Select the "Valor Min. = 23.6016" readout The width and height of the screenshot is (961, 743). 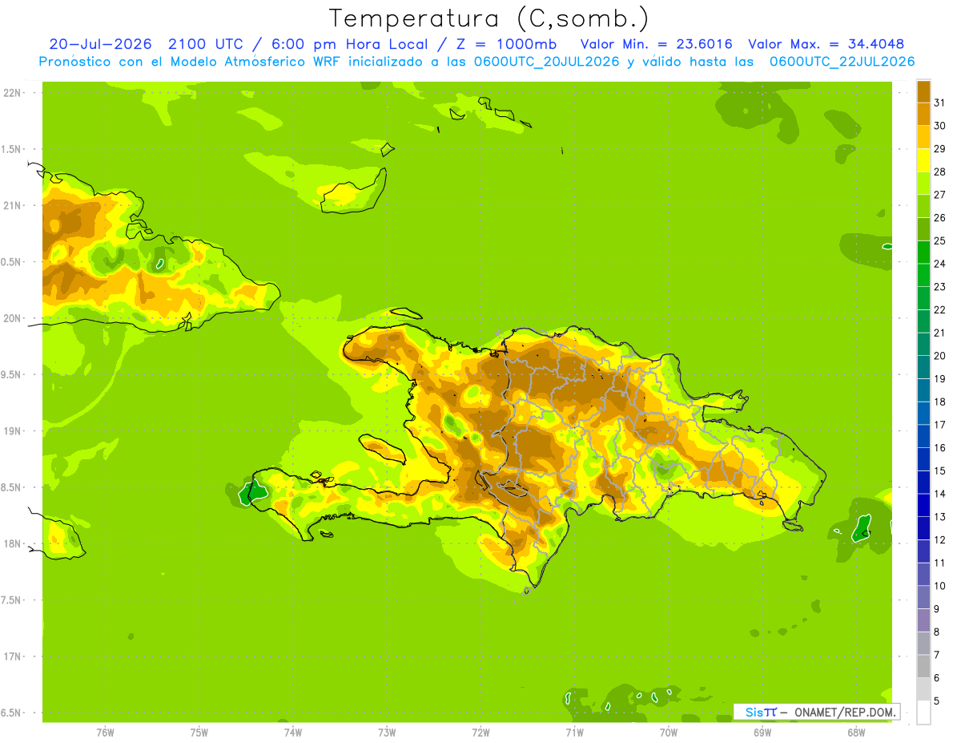[x=656, y=44]
